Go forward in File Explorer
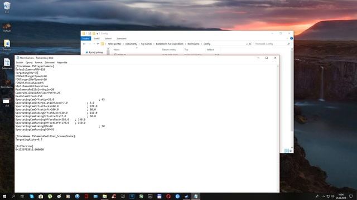This screenshot has width=357, height=200. coord(89,44)
